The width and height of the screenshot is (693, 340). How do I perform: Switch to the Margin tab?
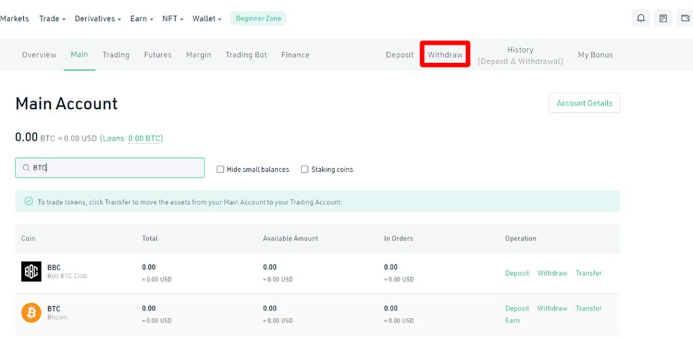[198, 55]
